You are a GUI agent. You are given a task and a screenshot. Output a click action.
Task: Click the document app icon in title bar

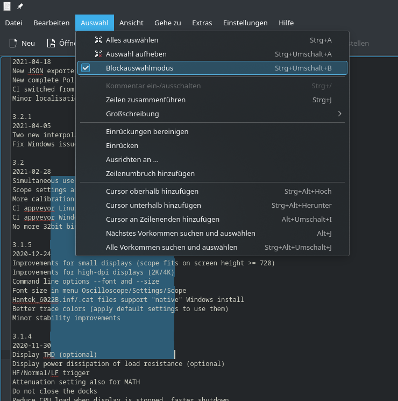point(7,6)
